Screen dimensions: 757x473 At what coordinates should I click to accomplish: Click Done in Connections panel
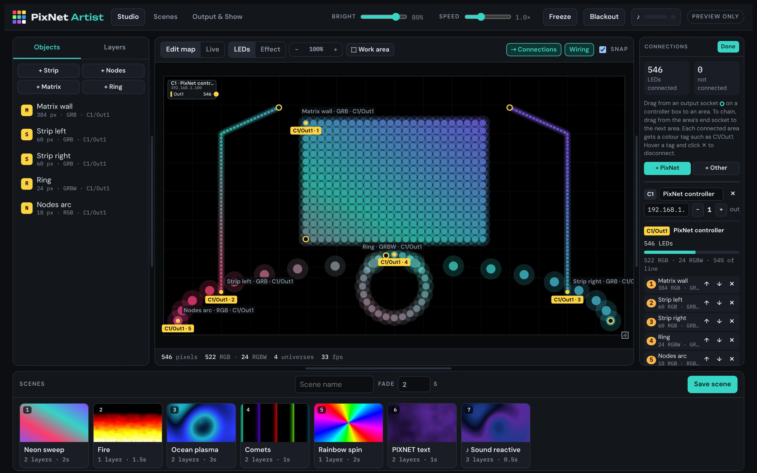click(x=728, y=47)
